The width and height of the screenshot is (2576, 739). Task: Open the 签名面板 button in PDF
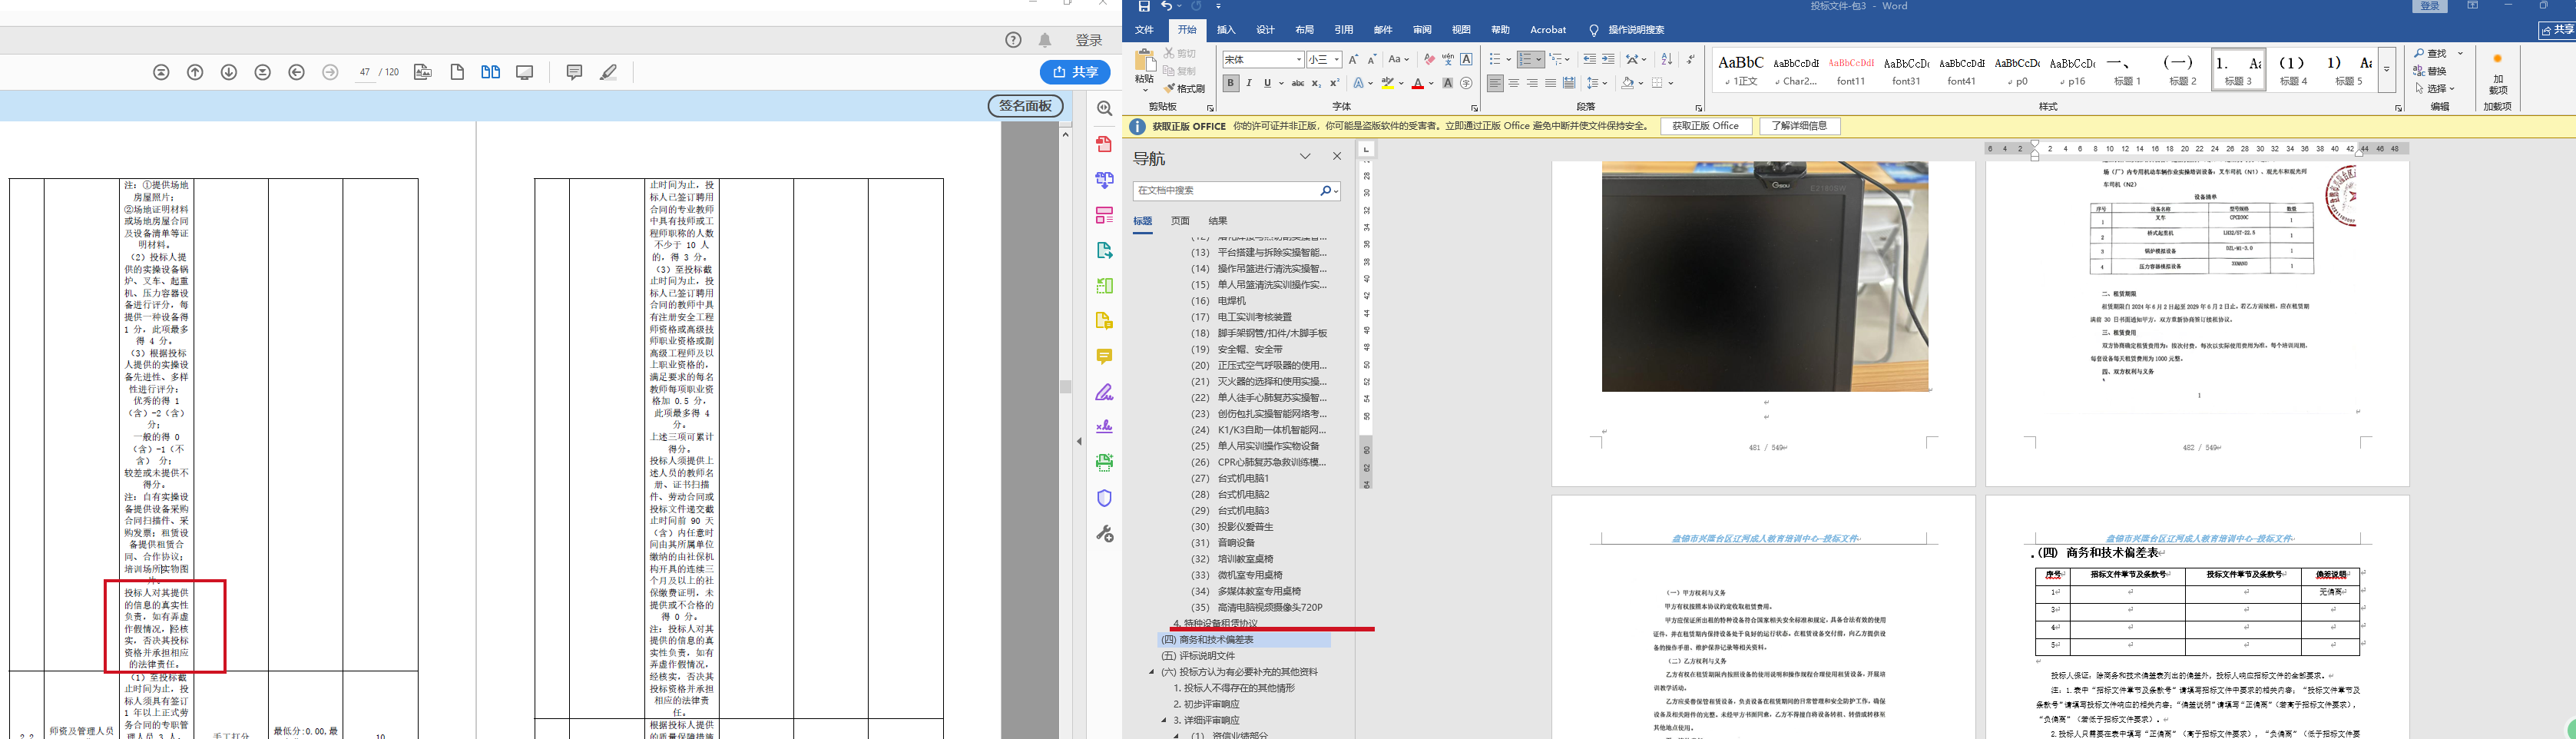tap(1025, 106)
